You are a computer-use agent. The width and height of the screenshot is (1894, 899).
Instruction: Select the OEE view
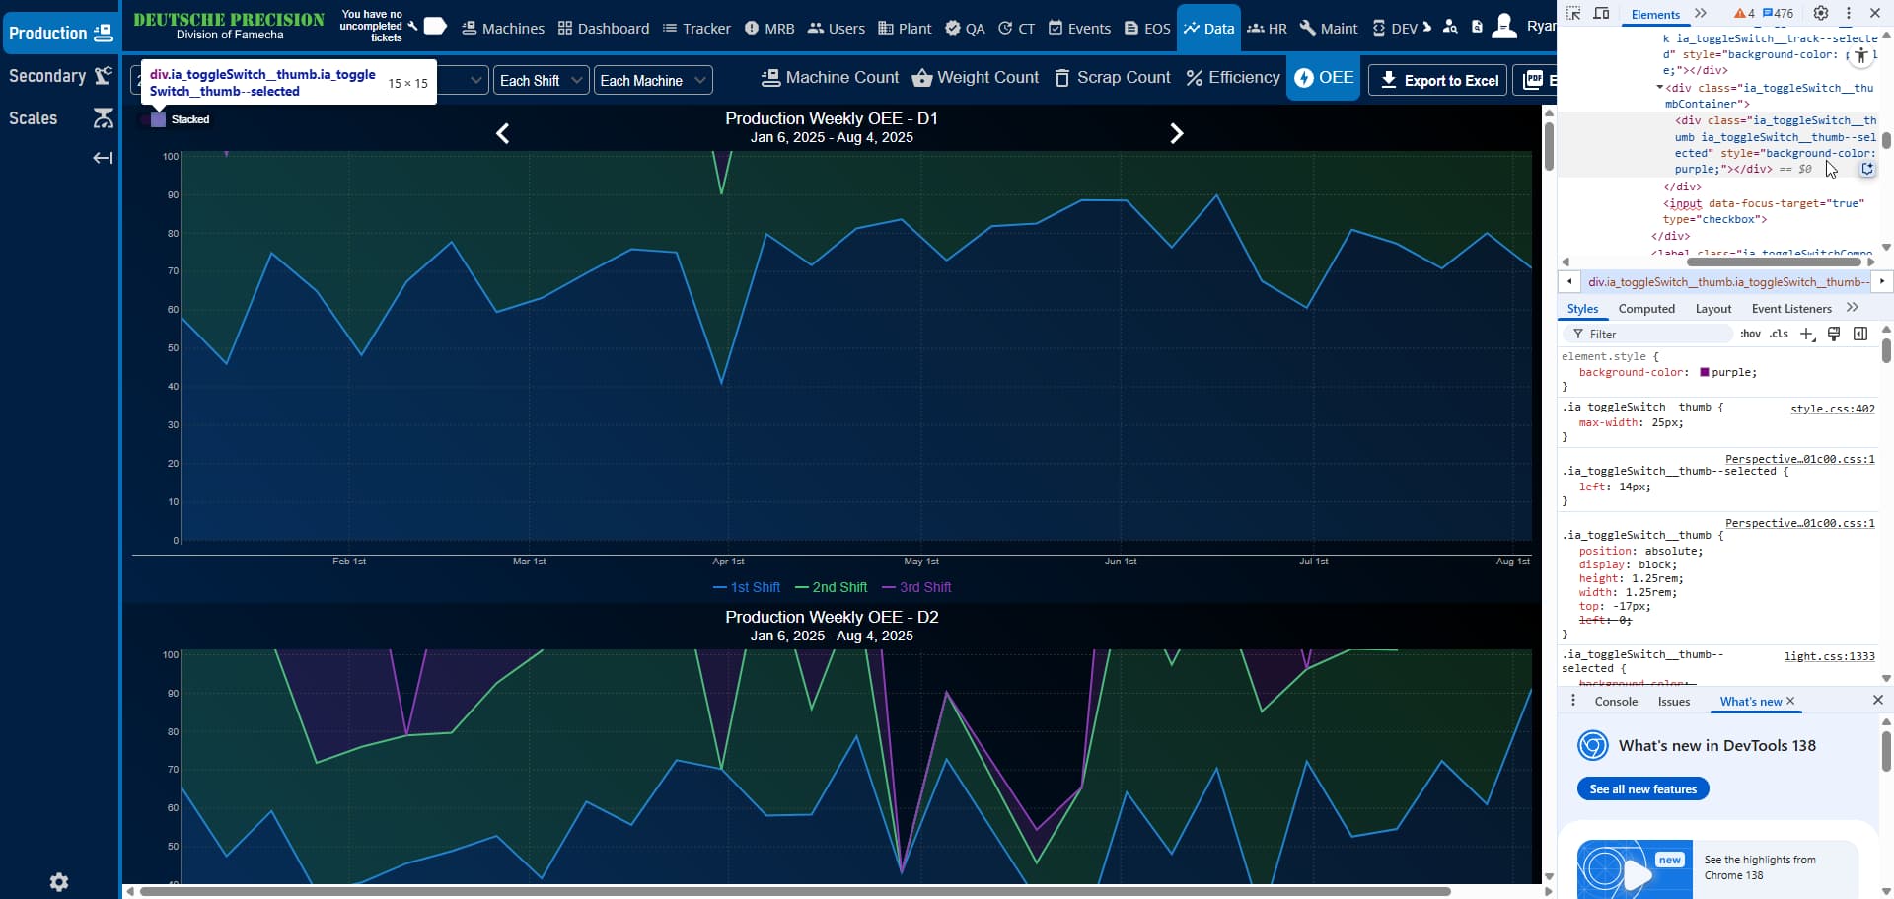(1324, 78)
